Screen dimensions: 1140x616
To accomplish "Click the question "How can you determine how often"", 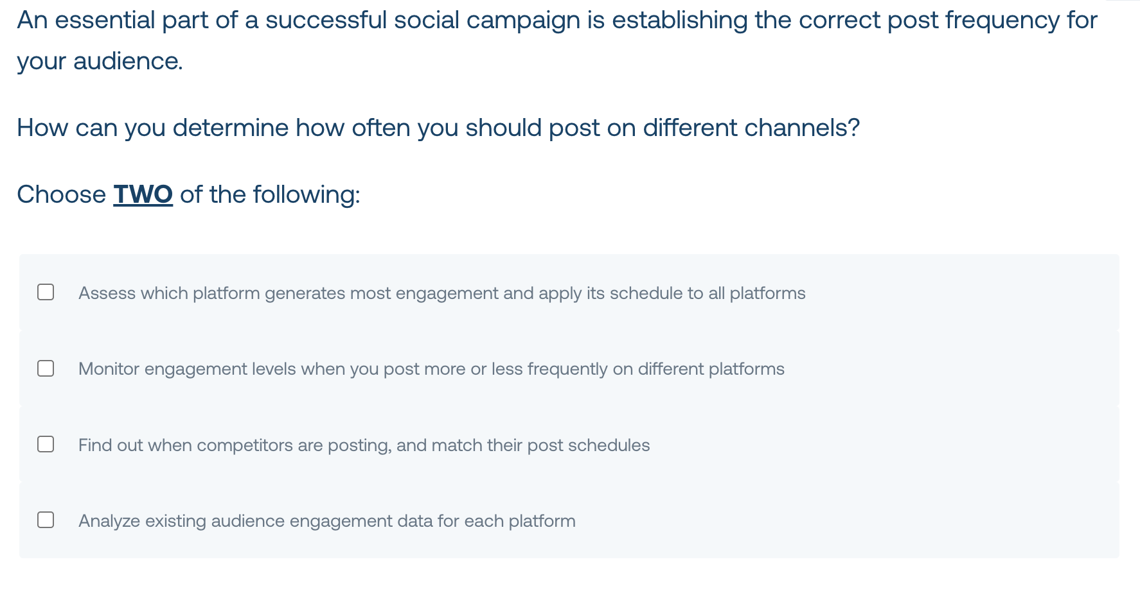I will [438, 128].
